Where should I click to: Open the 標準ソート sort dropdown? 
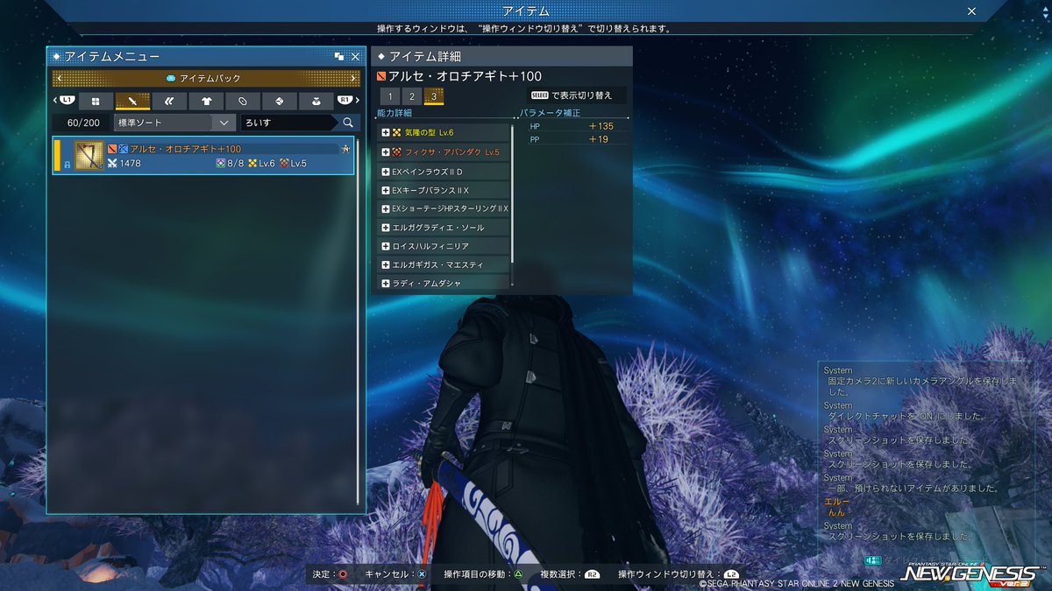tap(175, 123)
